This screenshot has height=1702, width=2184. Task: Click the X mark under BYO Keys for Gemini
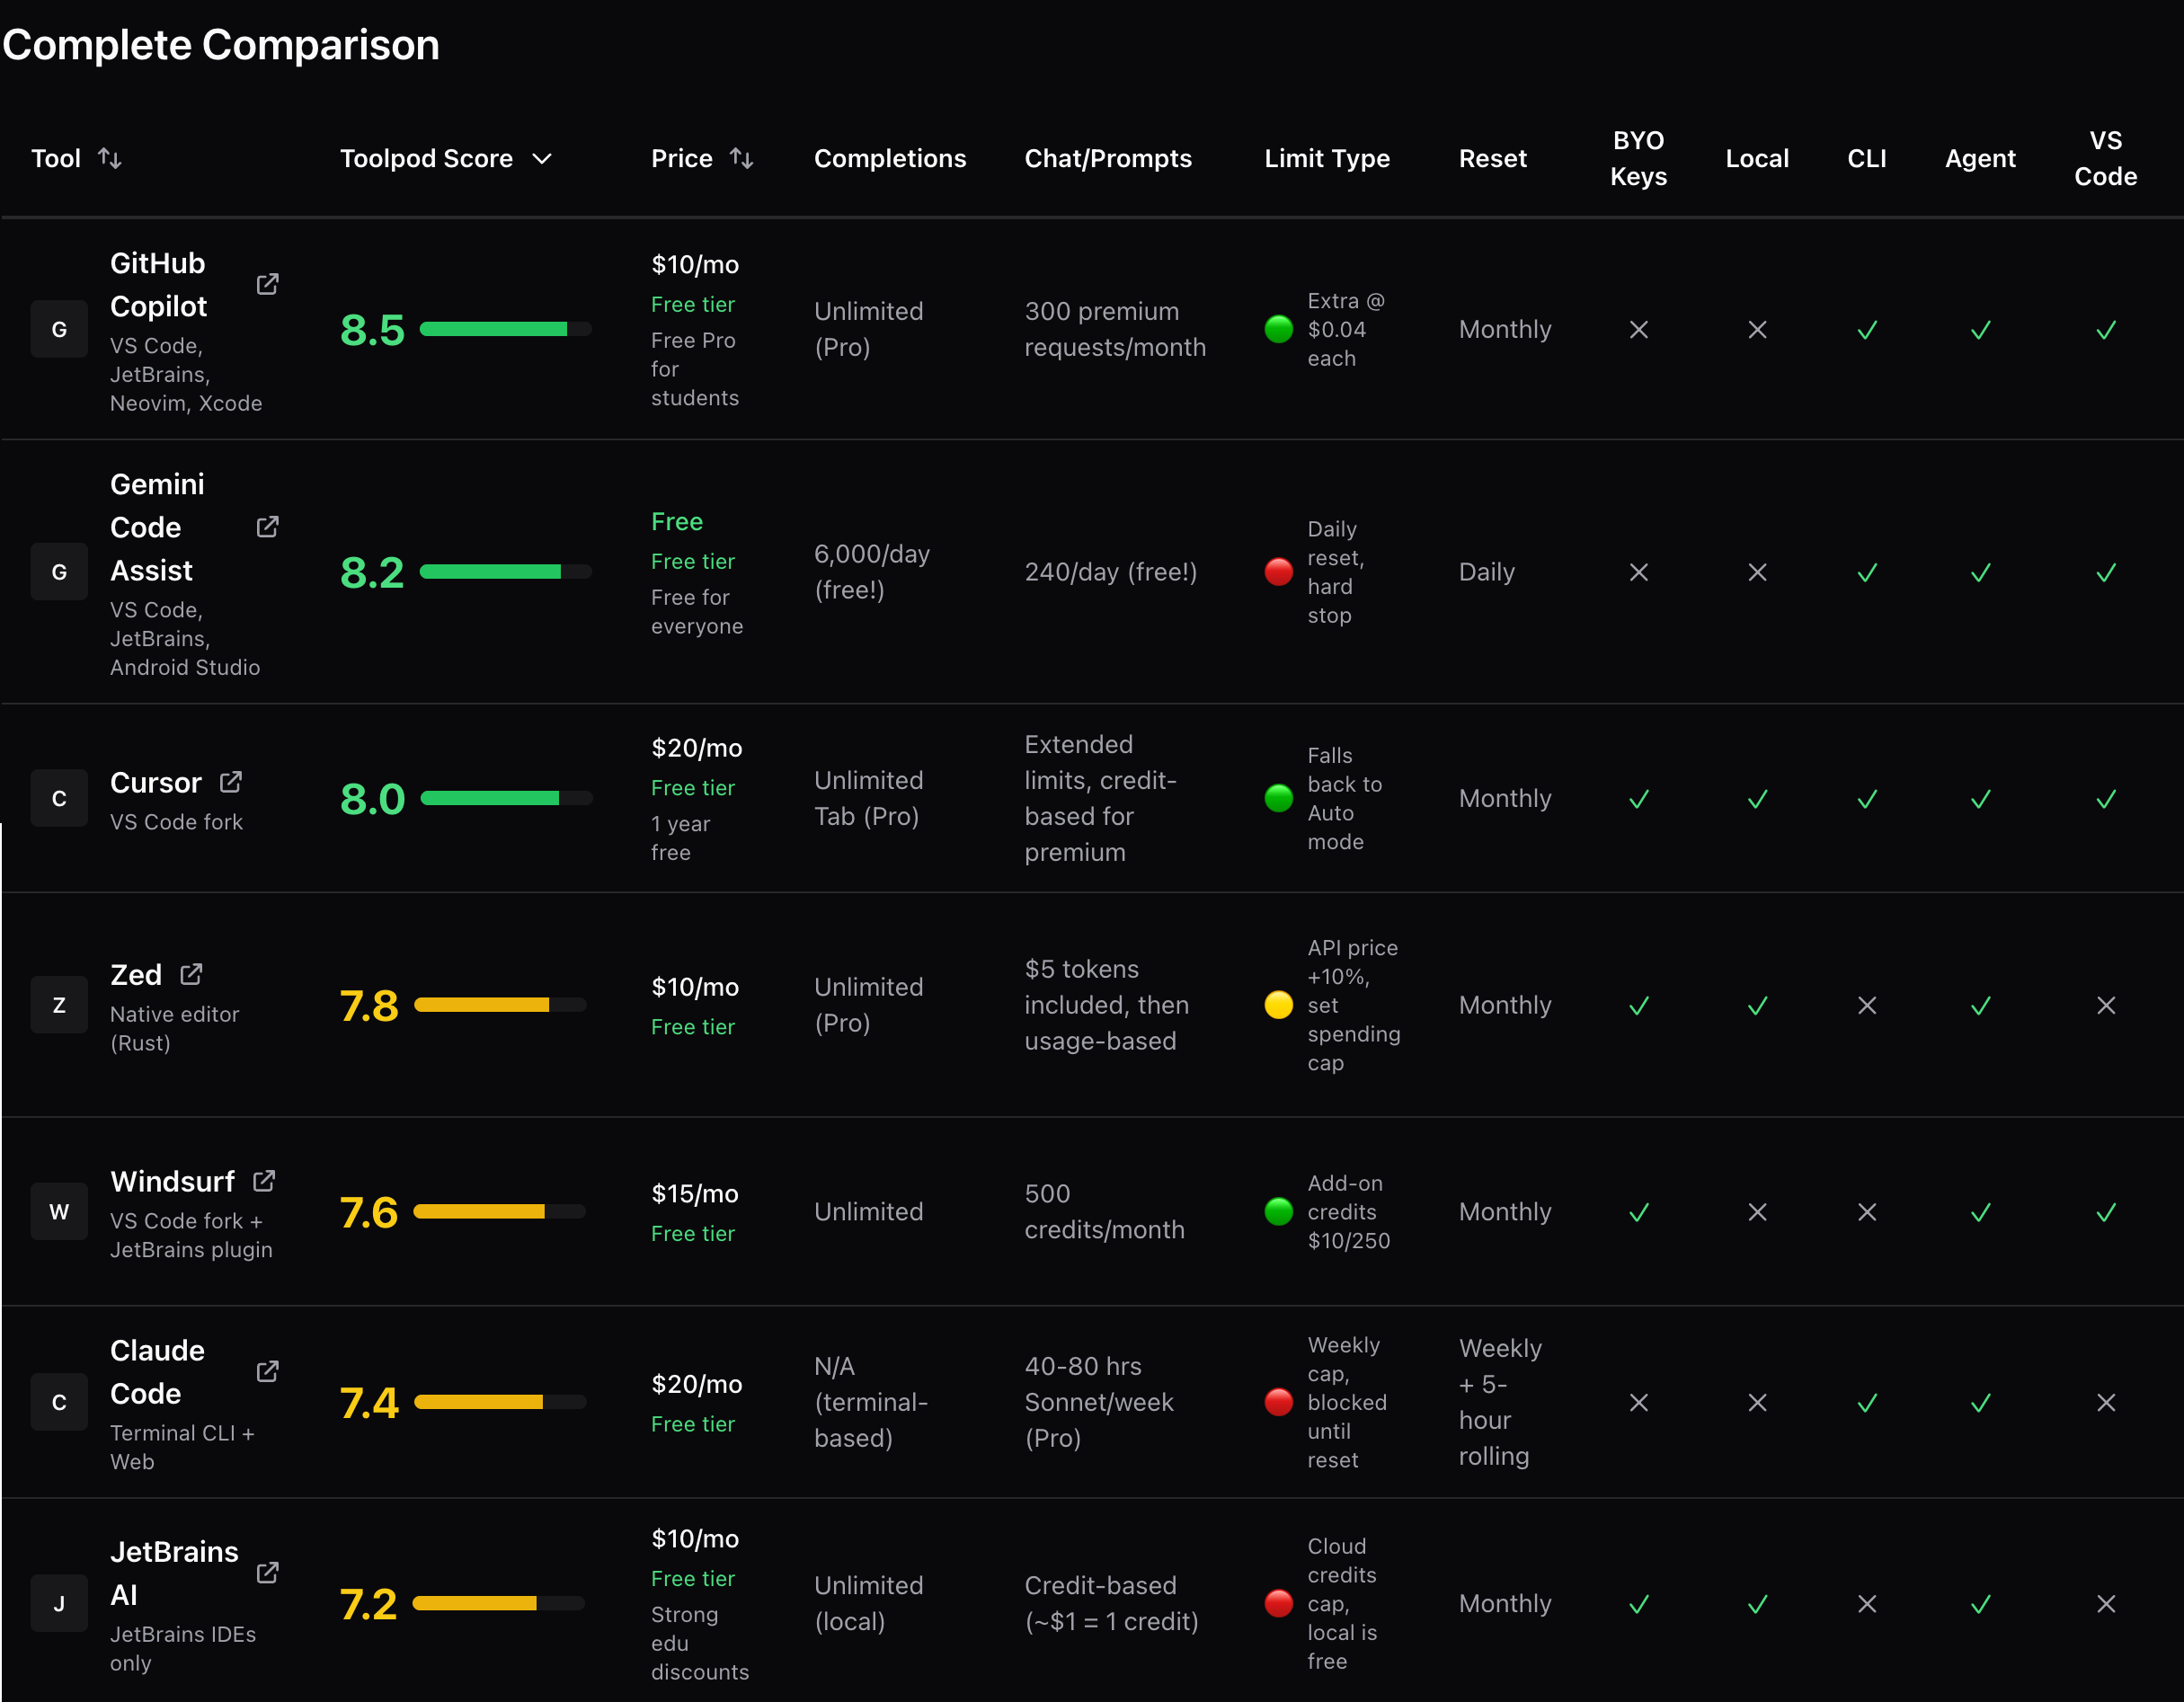click(x=1638, y=571)
